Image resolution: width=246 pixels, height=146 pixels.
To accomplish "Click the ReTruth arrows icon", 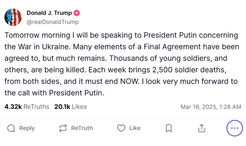I will pyautogui.click(x=63, y=128).
